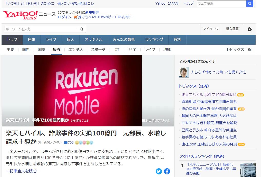The height and width of the screenshot is (177, 261).
Task: Share the article on Twitter
Action: (159, 171)
